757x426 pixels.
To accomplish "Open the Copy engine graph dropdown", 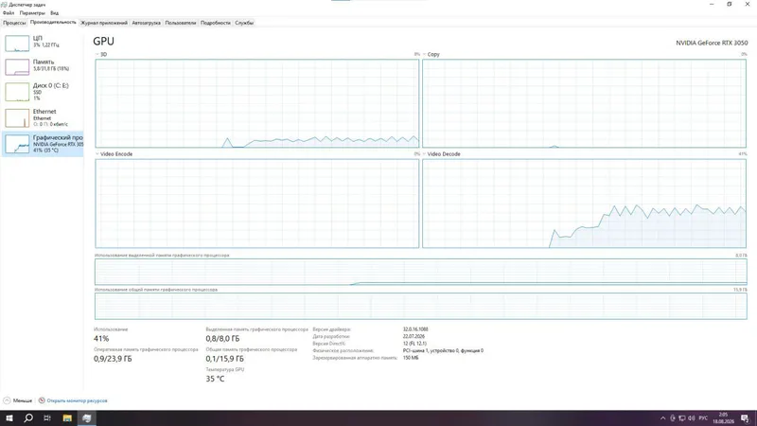I will 424,55.
